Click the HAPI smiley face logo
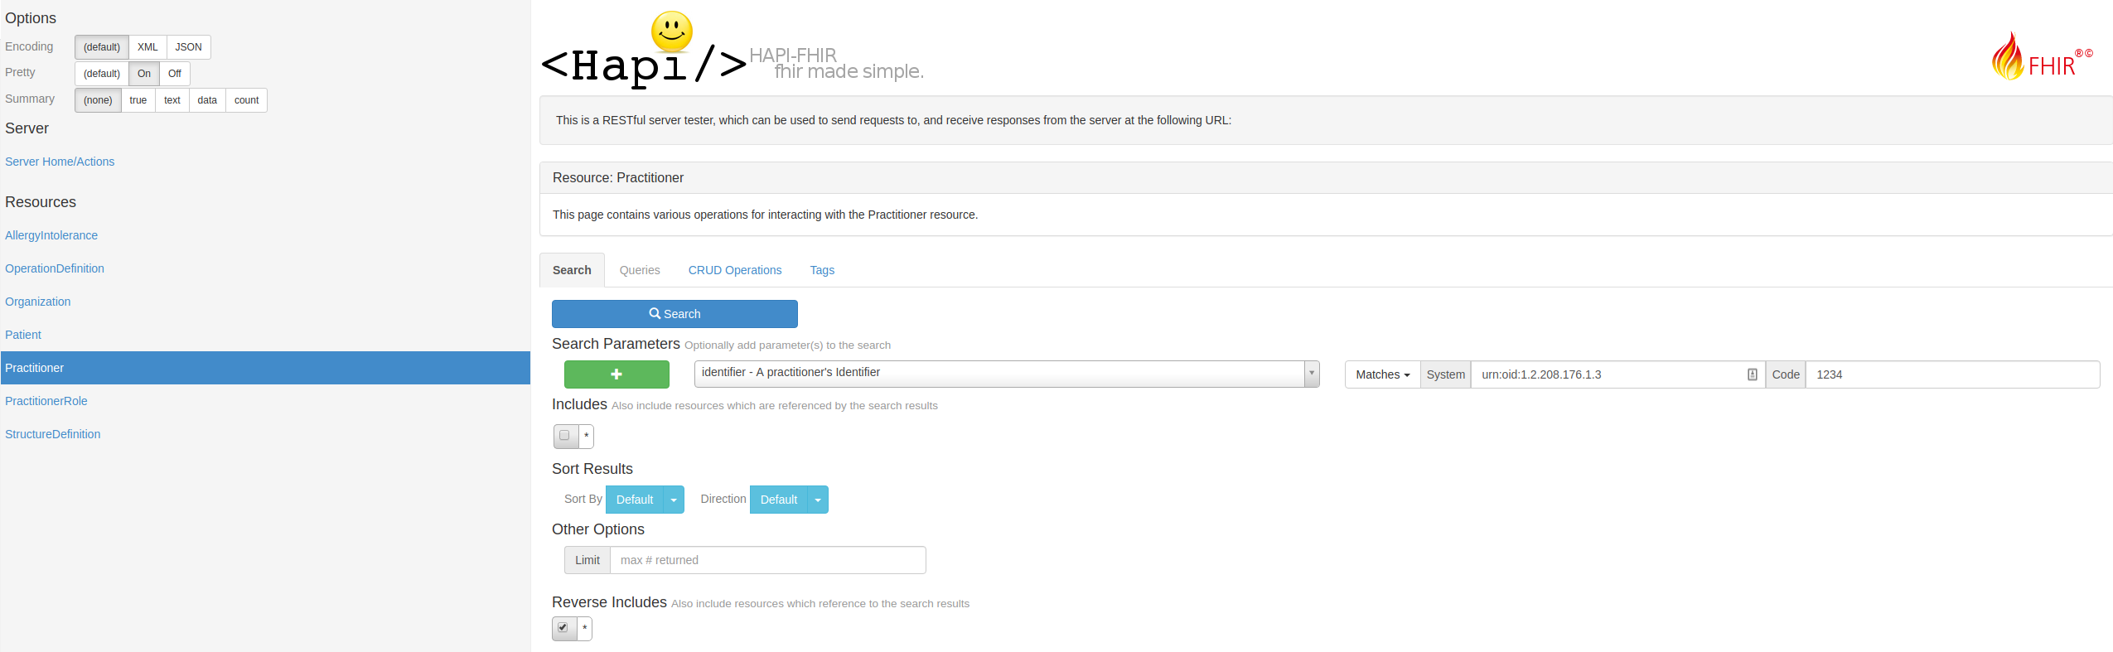This screenshot has height=652, width=2113. click(x=671, y=32)
